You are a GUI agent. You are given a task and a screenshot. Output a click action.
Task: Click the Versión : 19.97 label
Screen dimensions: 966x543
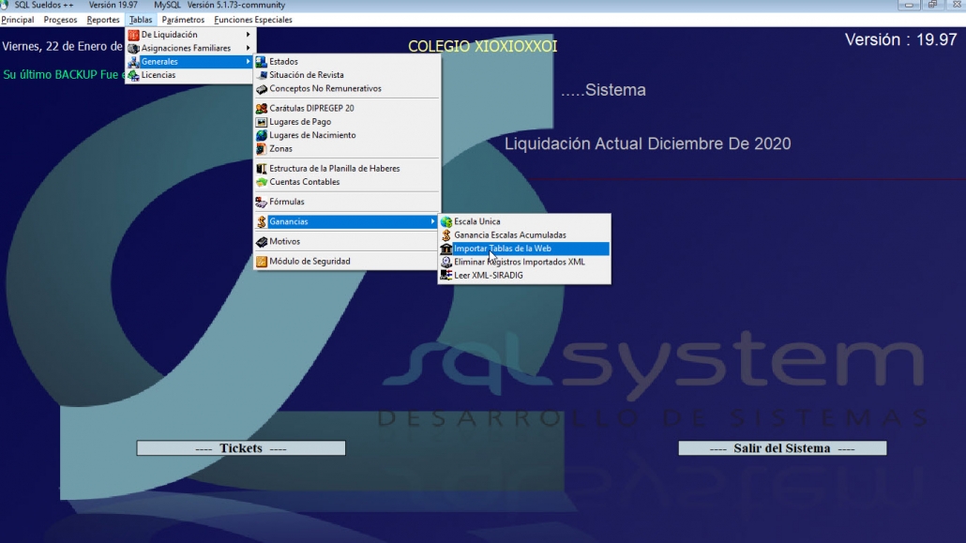[x=900, y=40]
